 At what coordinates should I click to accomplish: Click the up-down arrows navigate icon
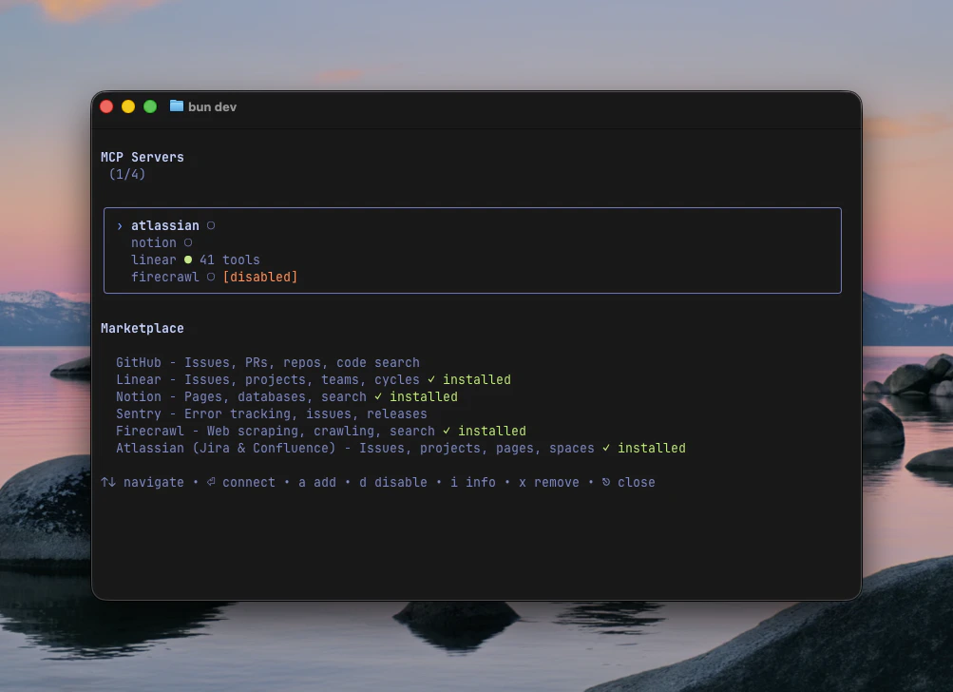point(108,482)
